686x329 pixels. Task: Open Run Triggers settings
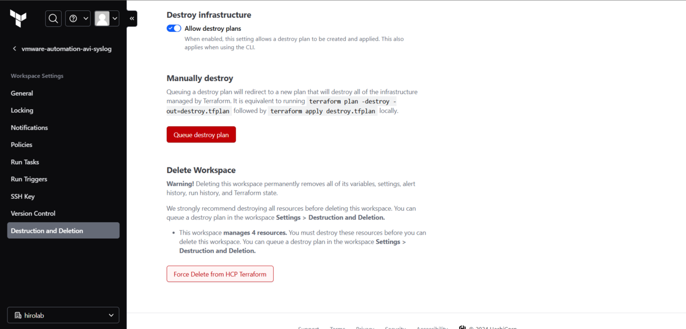pos(29,179)
